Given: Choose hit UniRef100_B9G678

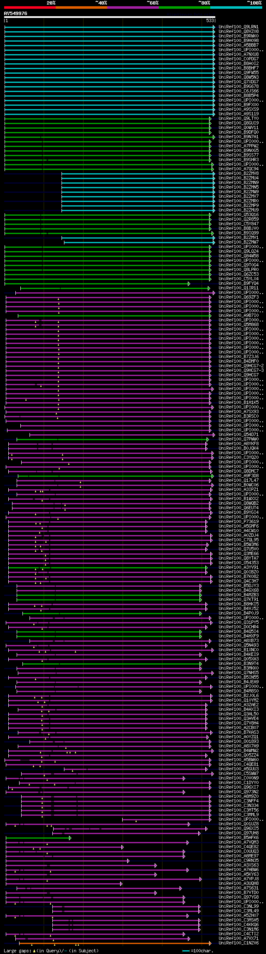Looking at the screenshot, I should click(x=239, y=87).
